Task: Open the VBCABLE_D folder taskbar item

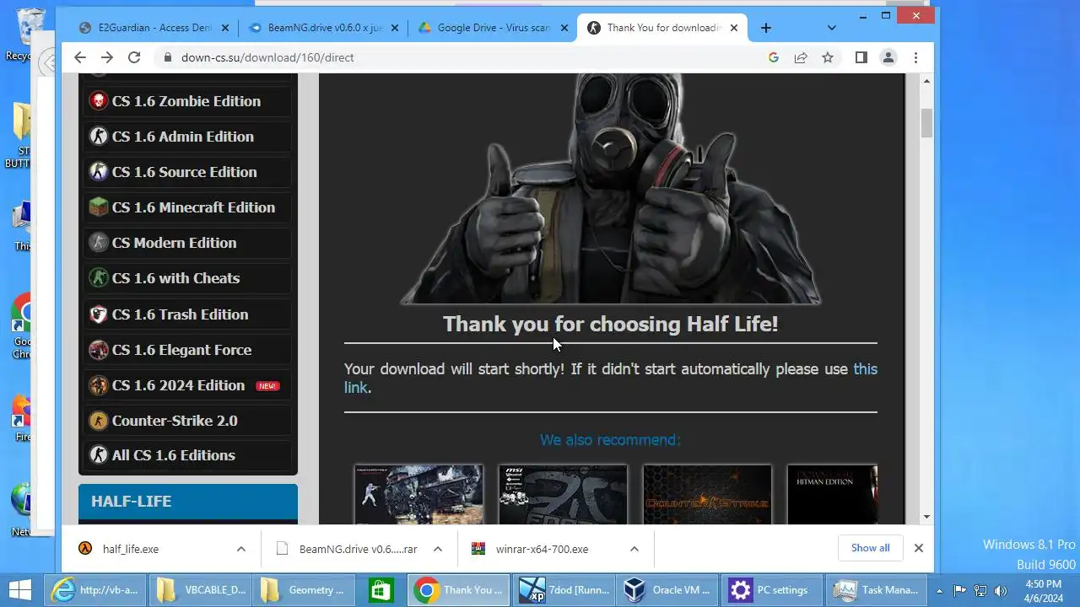Action: click(x=200, y=589)
